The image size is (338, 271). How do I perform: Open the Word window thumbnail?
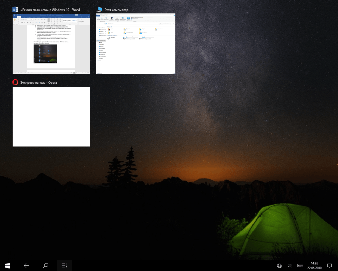click(x=51, y=44)
